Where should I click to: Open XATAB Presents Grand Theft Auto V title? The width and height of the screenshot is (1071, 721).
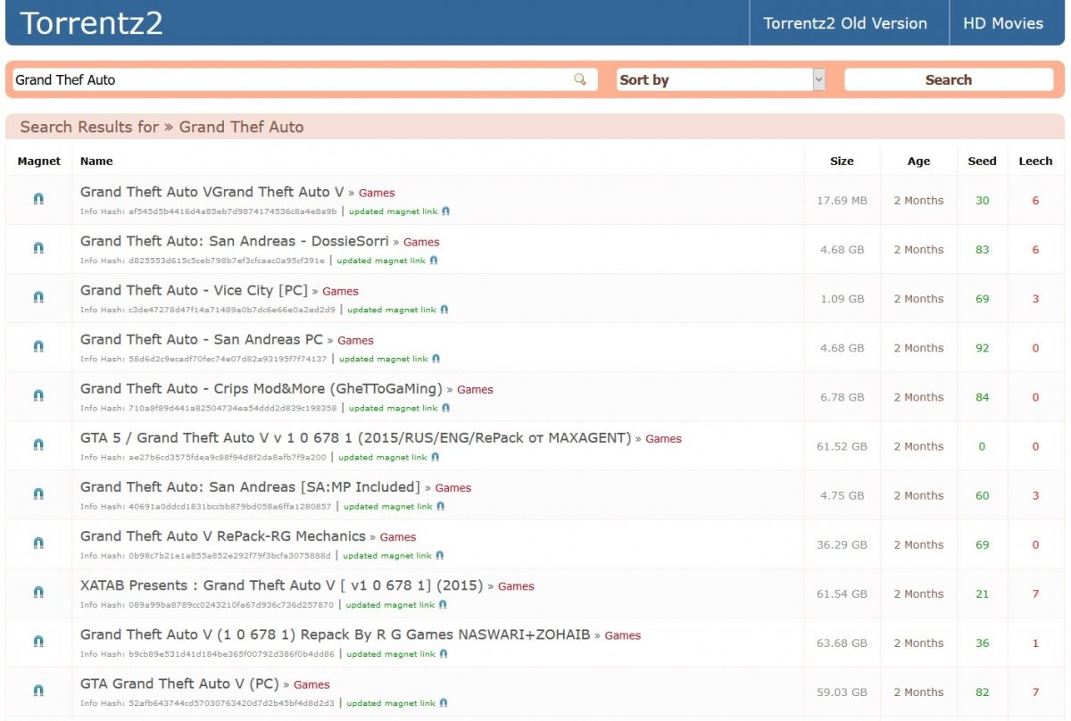pyautogui.click(x=282, y=585)
